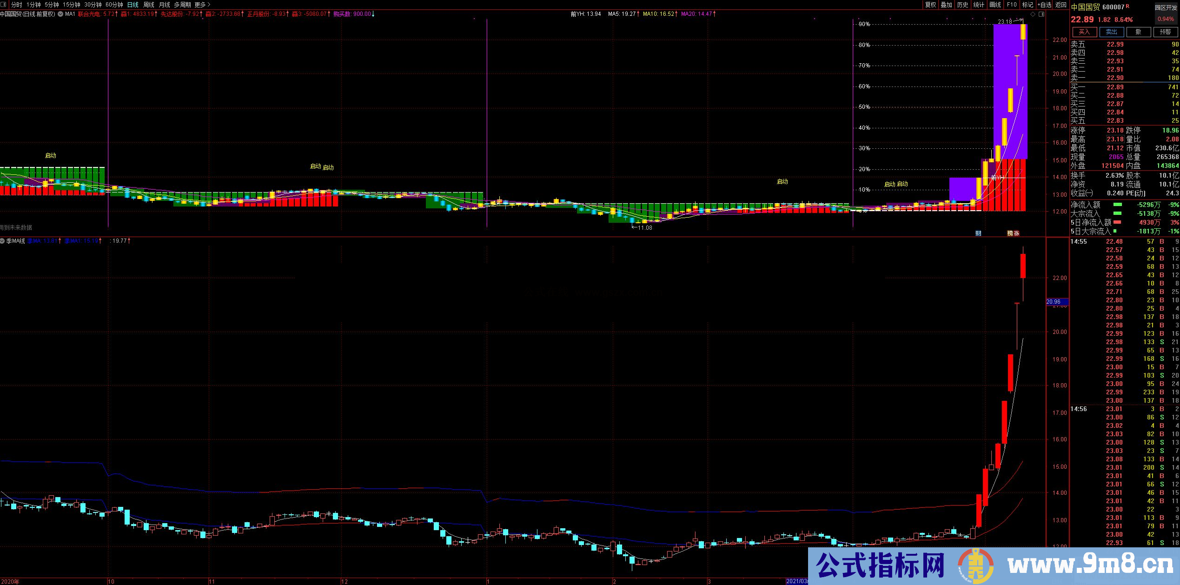Switch to 5分钟 period
The width and height of the screenshot is (1180, 585).
[x=52, y=5]
